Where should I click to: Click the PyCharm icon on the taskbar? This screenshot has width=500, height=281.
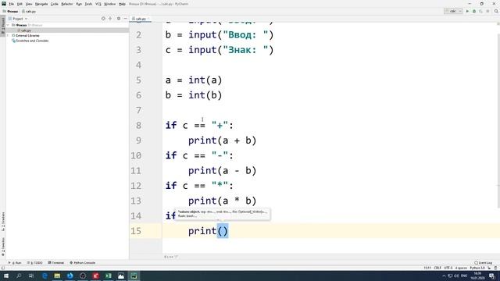pyautogui.click(x=134, y=276)
